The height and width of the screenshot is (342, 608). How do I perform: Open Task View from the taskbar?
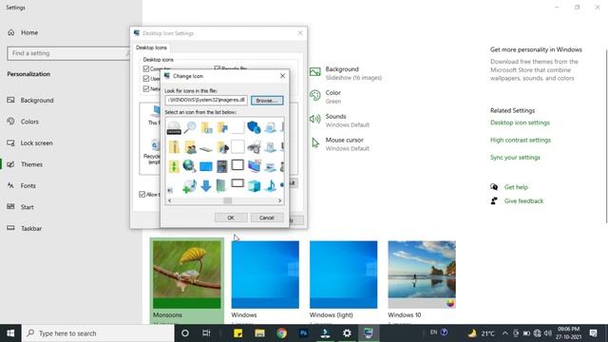(206, 333)
